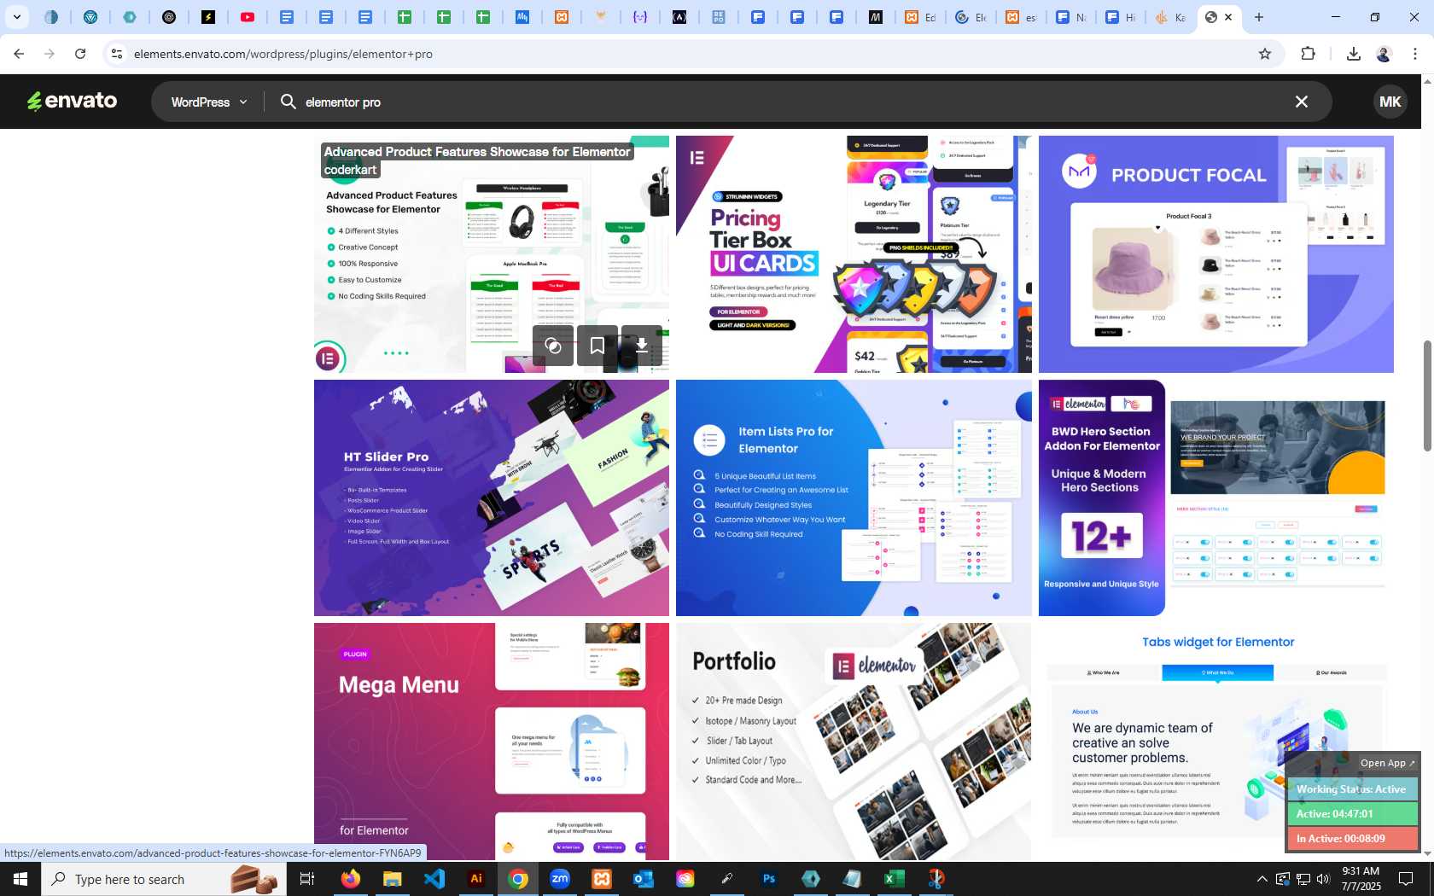Close the active browser tab
The width and height of the screenshot is (1434, 896).
[x=1228, y=17]
